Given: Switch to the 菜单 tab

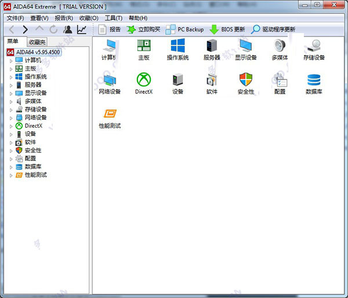Looking at the screenshot, I should (x=13, y=41).
